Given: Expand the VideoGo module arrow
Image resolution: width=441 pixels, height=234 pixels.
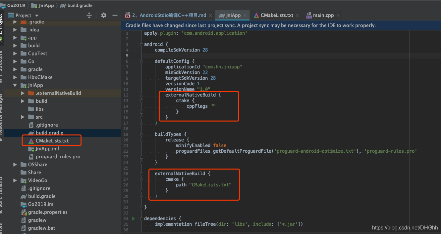Looking at the screenshot, I should point(15,180).
